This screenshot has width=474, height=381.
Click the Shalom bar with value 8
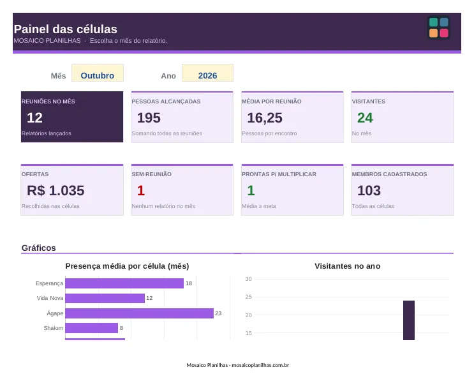pos(92,328)
